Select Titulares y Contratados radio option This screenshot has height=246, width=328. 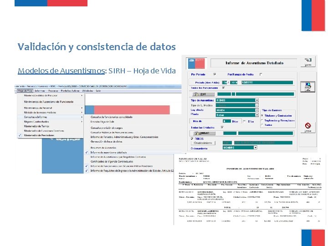[x=262, y=115]
